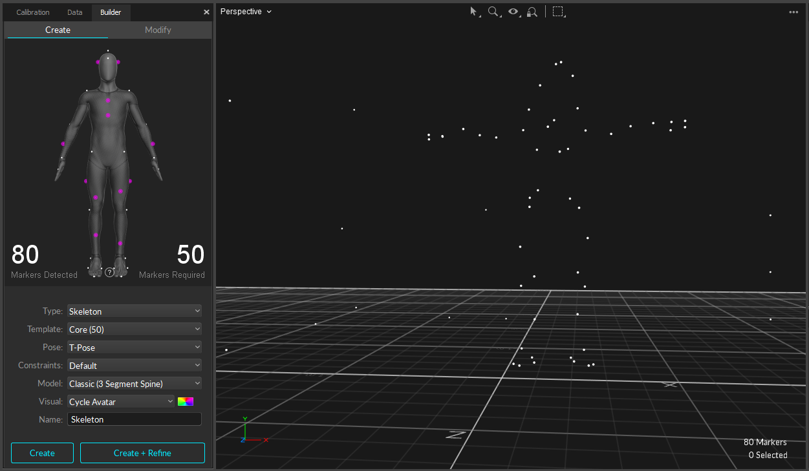Viewport: 809px width, 471px height.
Task: Activate the marquee selection rectangle tool
Action: (559, 12)
